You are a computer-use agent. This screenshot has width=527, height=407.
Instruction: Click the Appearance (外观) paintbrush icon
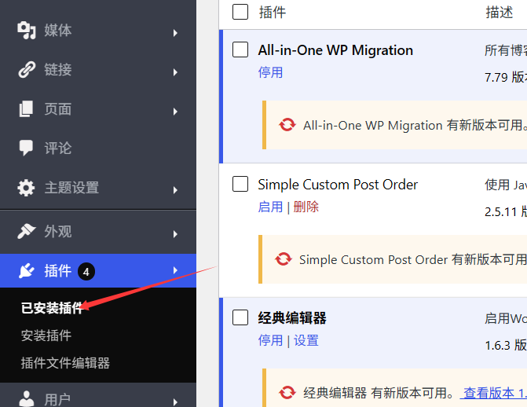pos(26,232)
